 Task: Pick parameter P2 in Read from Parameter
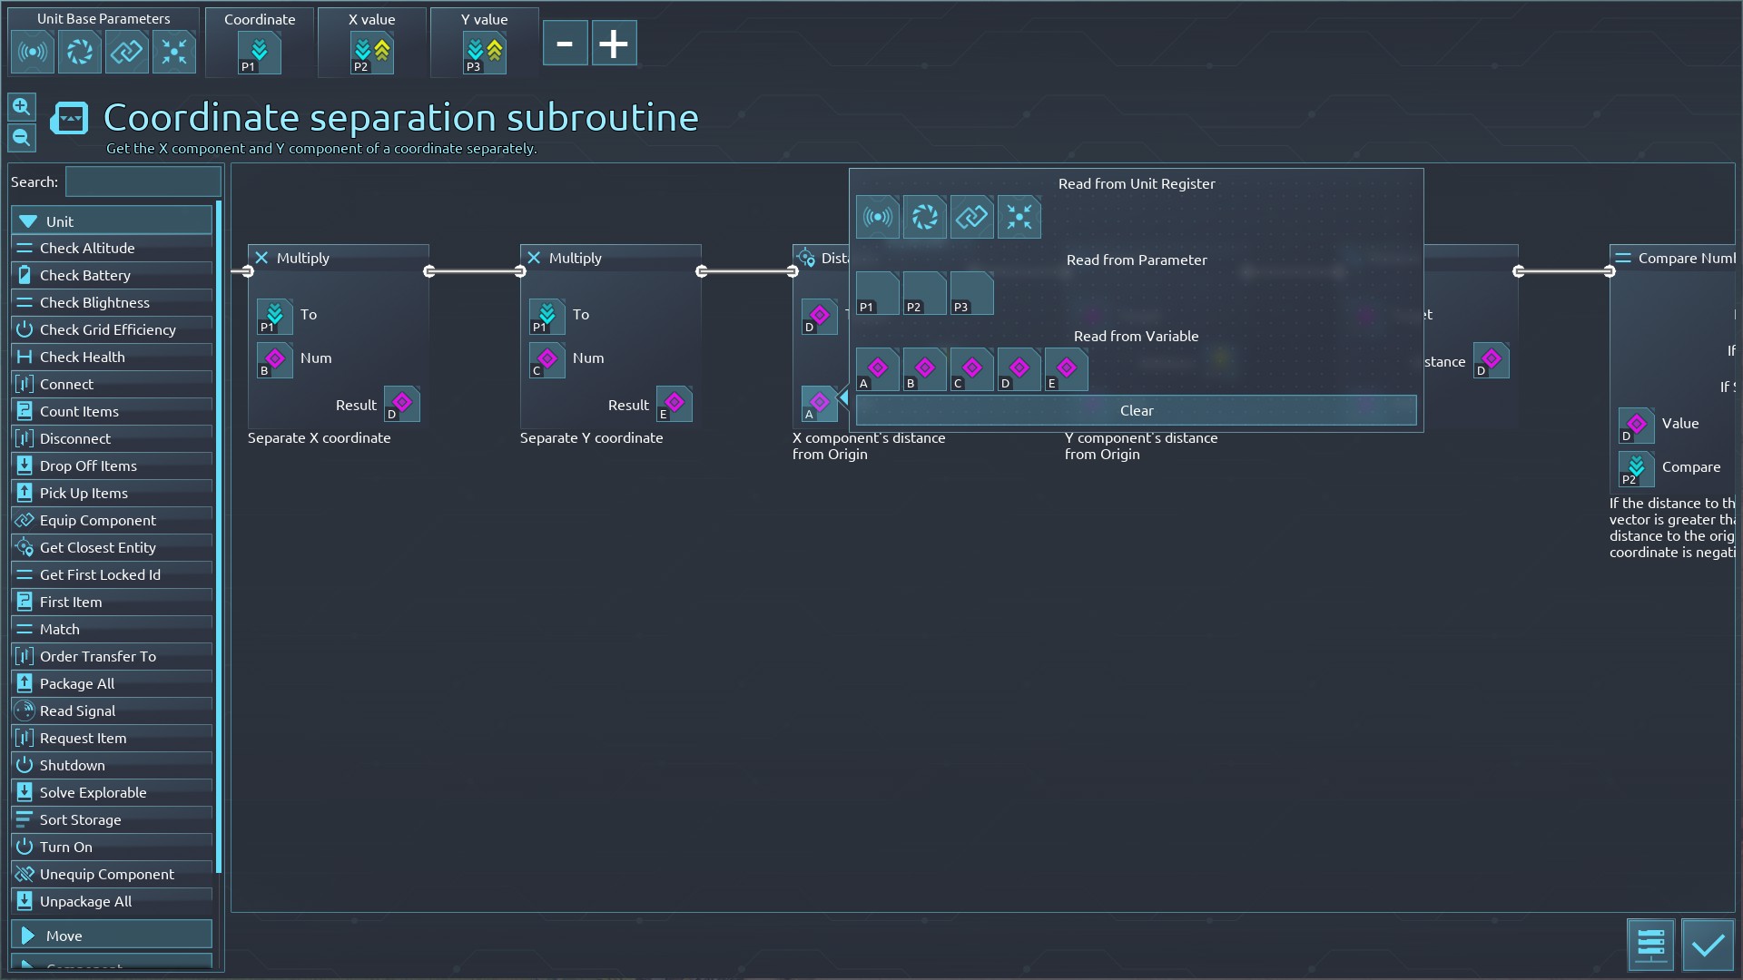pyautogui.click(x=924, y=293)
